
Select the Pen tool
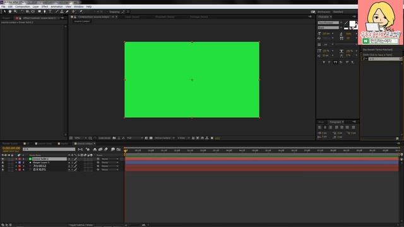(x=45, y=11)
